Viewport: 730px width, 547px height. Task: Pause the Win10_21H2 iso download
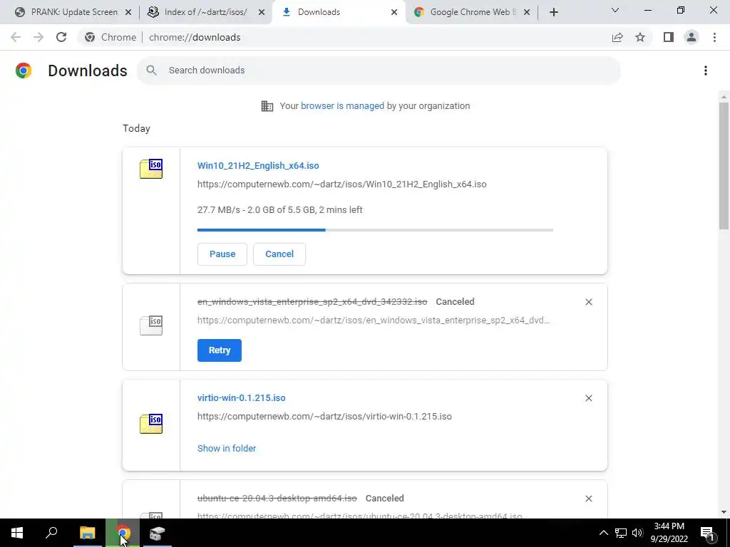222,254
